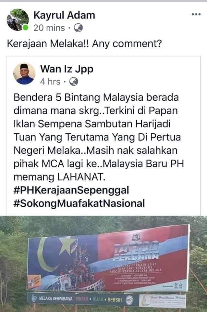Open the Kayrul Adam profile name

pyautogui.click(x=64, y=15)
